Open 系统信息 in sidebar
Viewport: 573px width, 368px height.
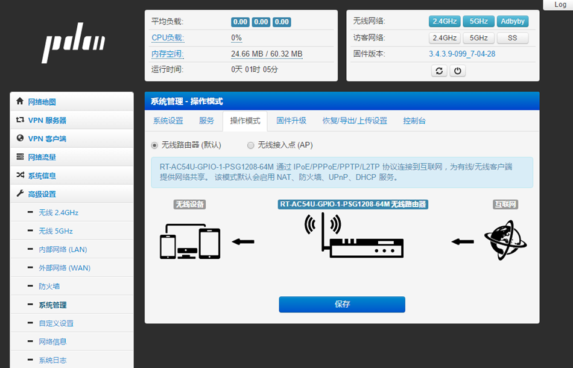click(72, 176)
